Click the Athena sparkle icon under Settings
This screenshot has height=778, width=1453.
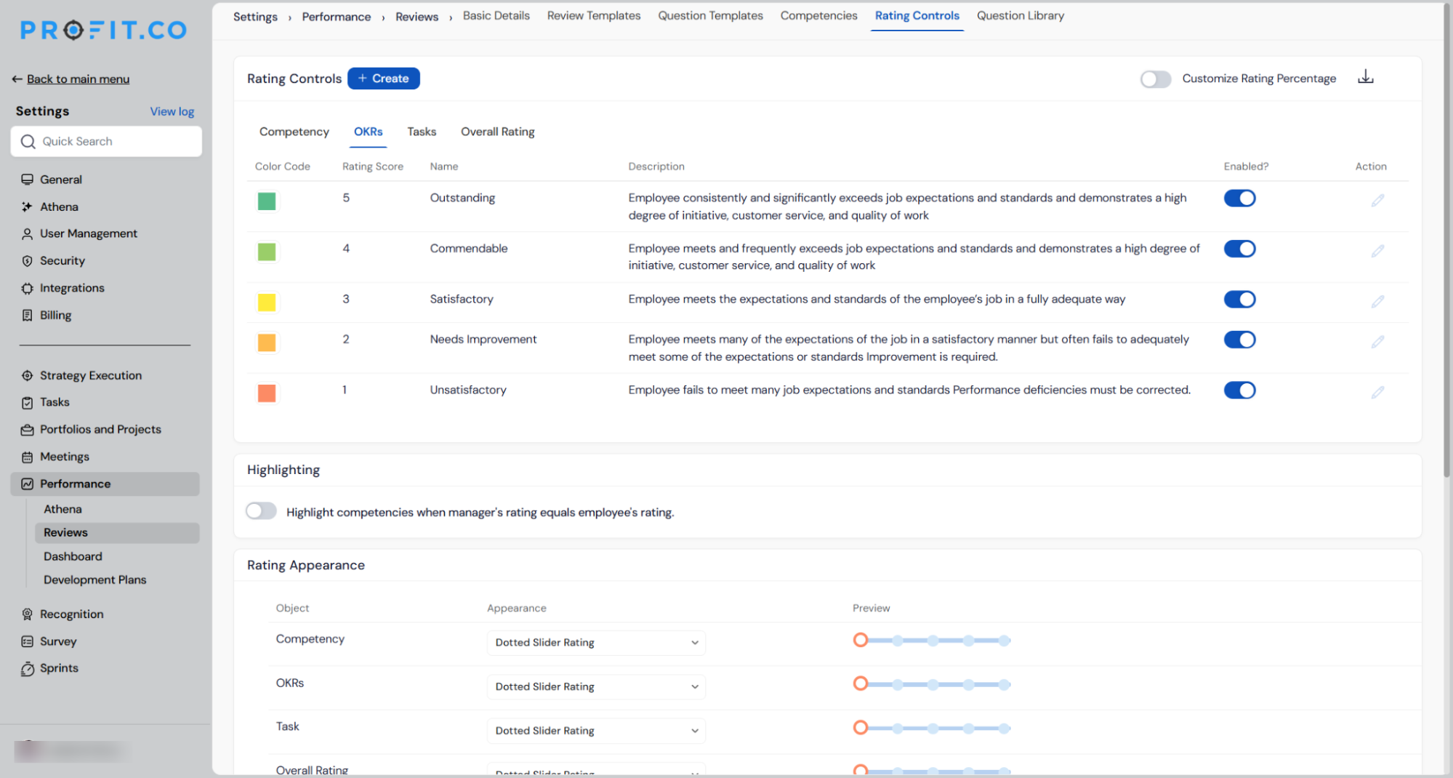coord(27,206)
